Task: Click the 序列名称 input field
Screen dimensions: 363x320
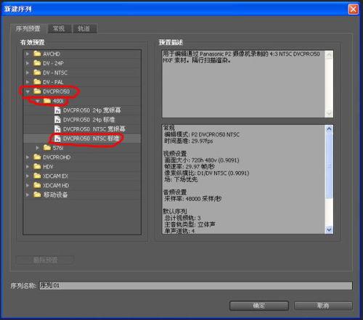Action: click(x=196, y=285)
